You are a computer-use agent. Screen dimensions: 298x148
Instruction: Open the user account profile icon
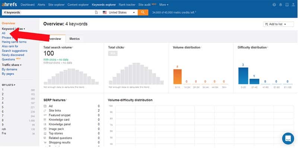click(x=293, y=5)
